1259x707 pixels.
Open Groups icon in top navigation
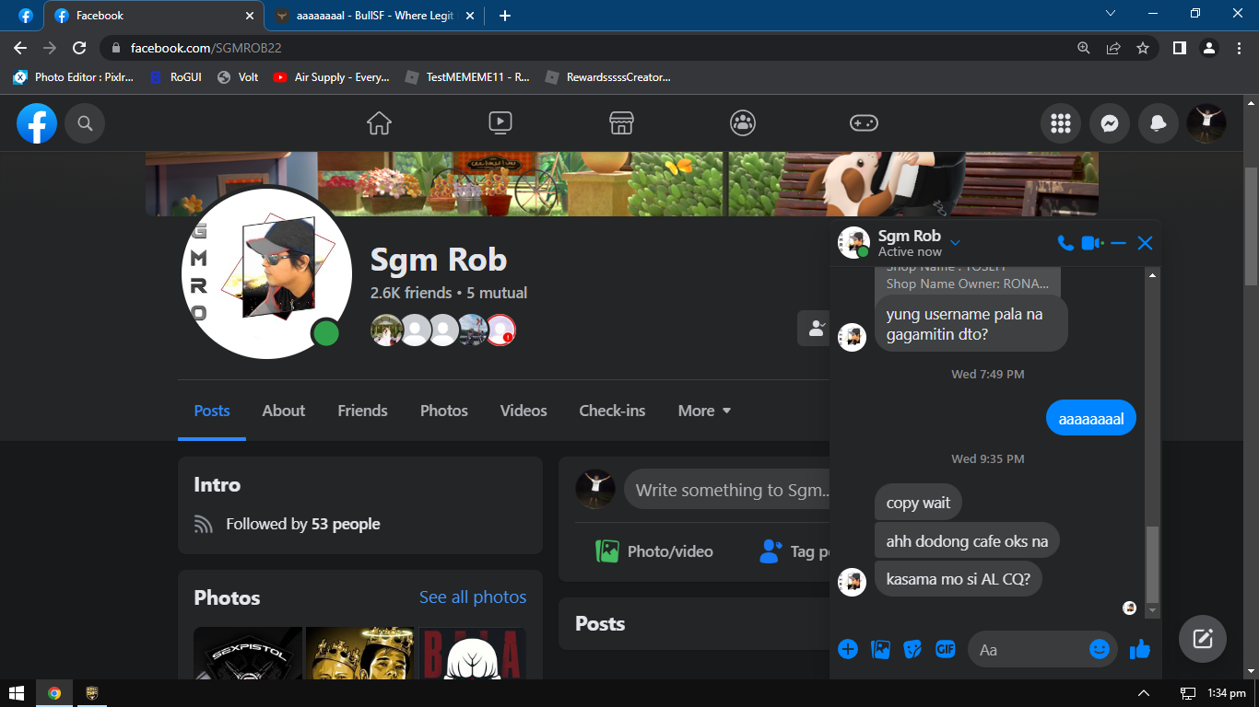tap(743, 123)
